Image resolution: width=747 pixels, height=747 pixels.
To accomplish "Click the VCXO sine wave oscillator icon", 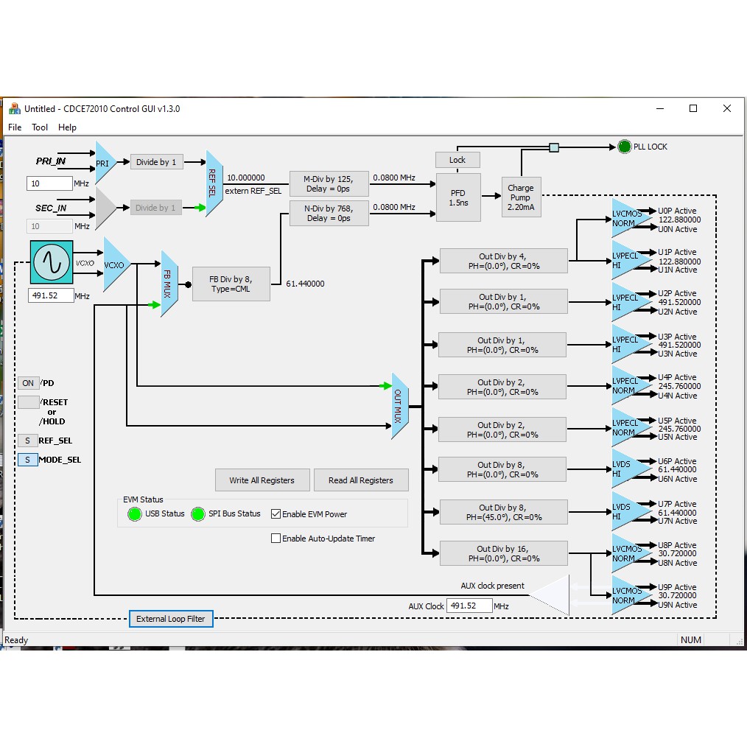I will point(52,262).
